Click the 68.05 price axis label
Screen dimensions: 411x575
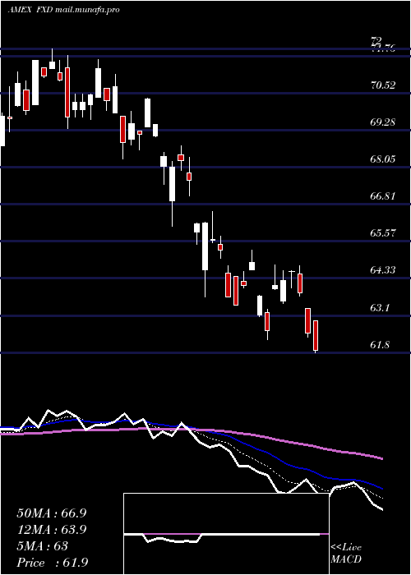383,159
